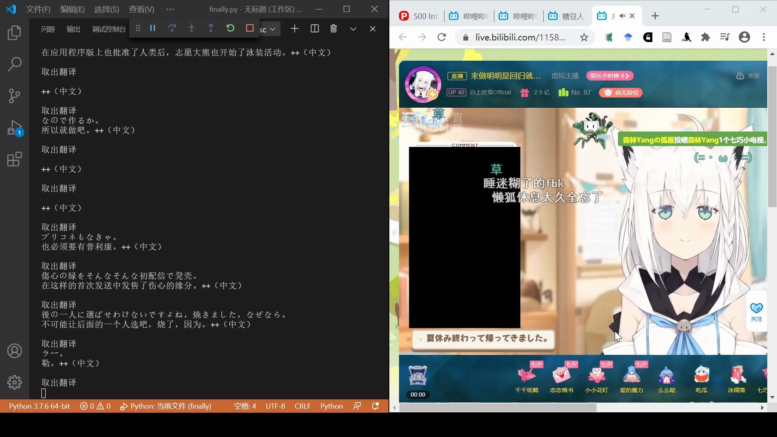Screen dimensions: 777x437
Task: Mute audio on the active tab
Action: pos(622,16)
